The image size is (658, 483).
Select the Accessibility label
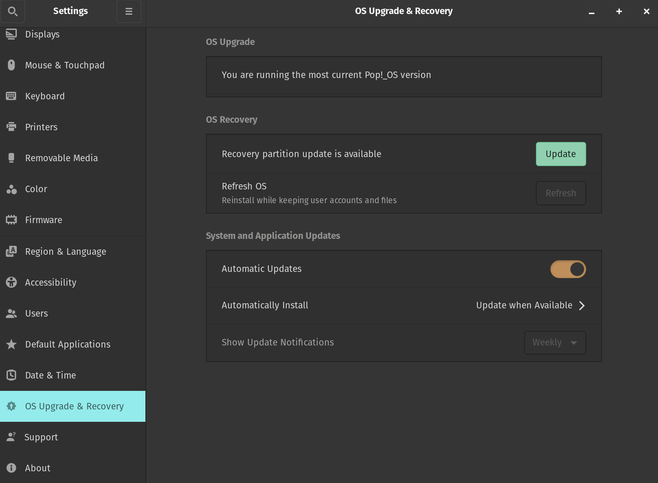[x=51, y=283]
